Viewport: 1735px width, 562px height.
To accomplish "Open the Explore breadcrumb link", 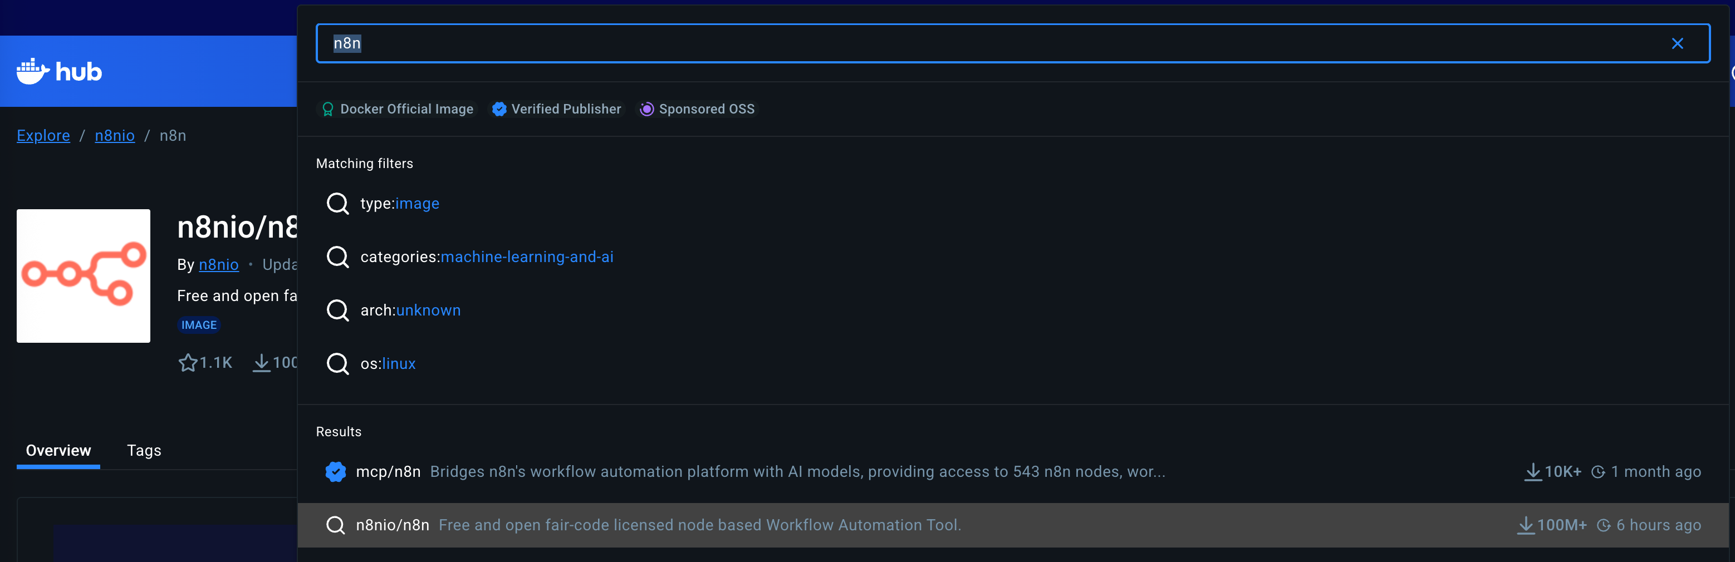I will [x=43, y=136].
